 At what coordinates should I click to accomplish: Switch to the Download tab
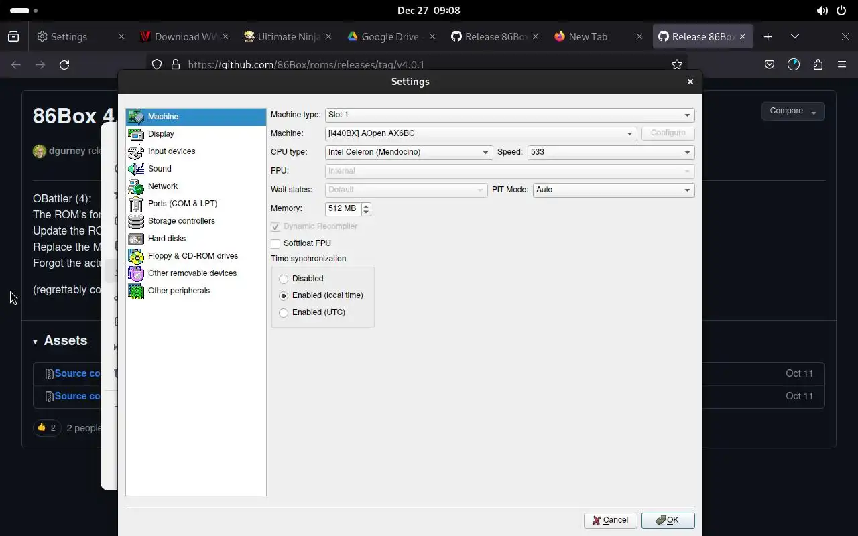point(184,37)
